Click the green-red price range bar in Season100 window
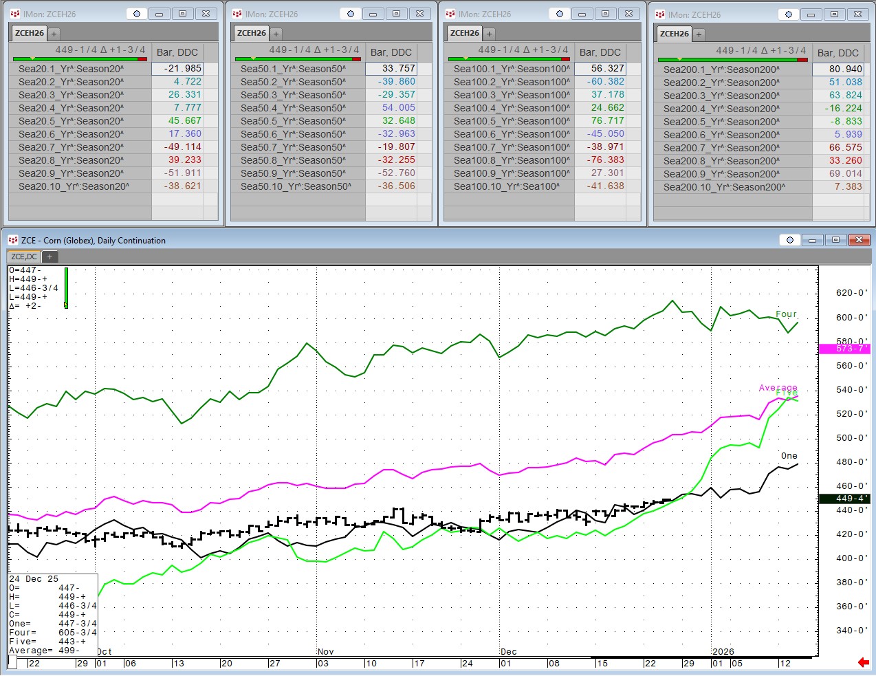Viewport: 876px width, 676px height. tap(507, 59)
